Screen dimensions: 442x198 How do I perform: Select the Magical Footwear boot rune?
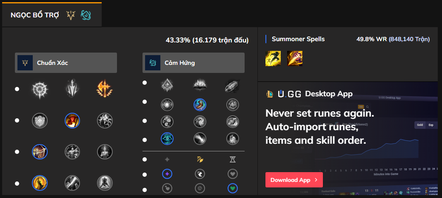[x=200, y=104]
